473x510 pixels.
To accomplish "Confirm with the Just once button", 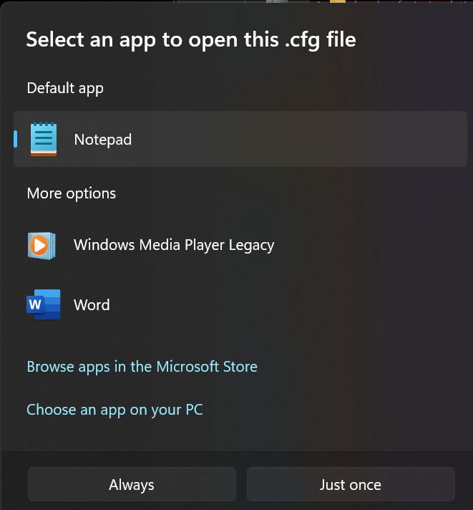I will [x=351, y=484].
